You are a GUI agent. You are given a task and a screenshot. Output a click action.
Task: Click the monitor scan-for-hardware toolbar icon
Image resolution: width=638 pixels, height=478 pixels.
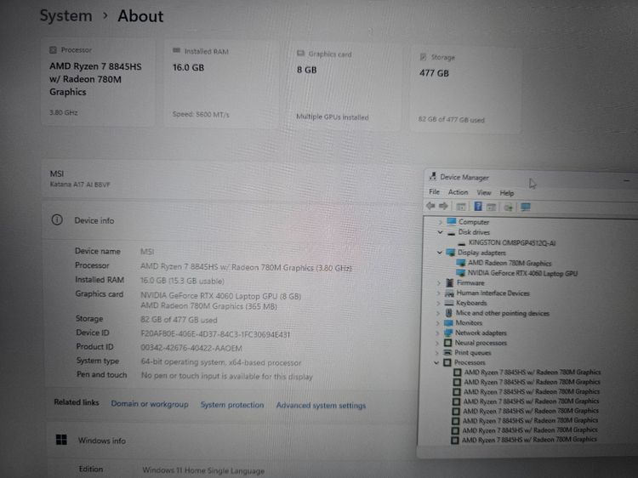pos(526,207)
